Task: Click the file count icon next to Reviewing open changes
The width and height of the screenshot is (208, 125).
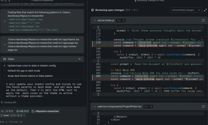Action: tap(127, 10)
